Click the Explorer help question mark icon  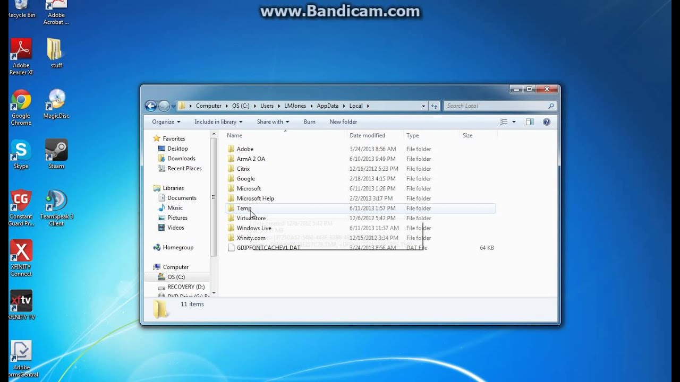pyautogui.click(x=546, y=121)
